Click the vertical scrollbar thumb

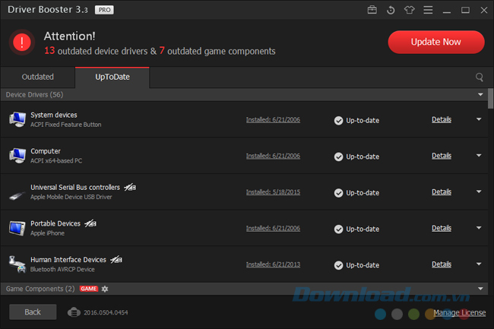[490, 98]
